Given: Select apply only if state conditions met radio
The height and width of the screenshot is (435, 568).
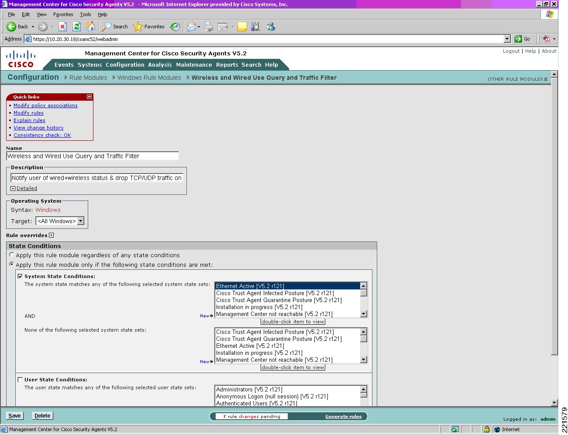Looking at the screenshot, I should click(x=12, y=264).
